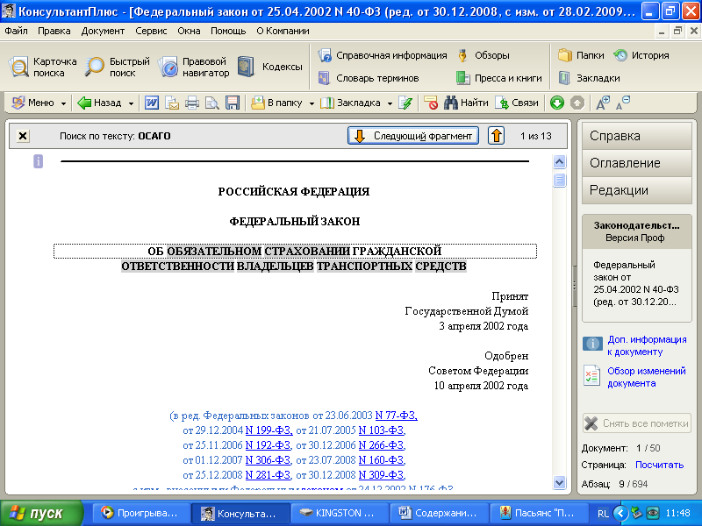Click the print icon
The height and width of the screenshot is (526, 702).
192,103
